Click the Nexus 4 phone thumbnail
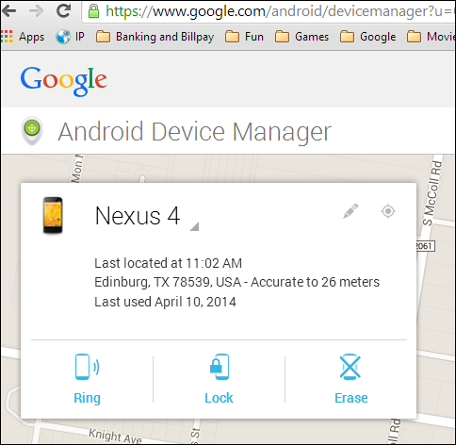456x445 pixels. pyautogui.click(x=53, y=215)
